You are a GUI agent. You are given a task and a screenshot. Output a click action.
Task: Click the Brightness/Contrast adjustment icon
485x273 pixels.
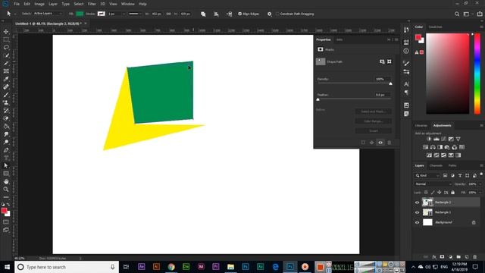[429, 139]
